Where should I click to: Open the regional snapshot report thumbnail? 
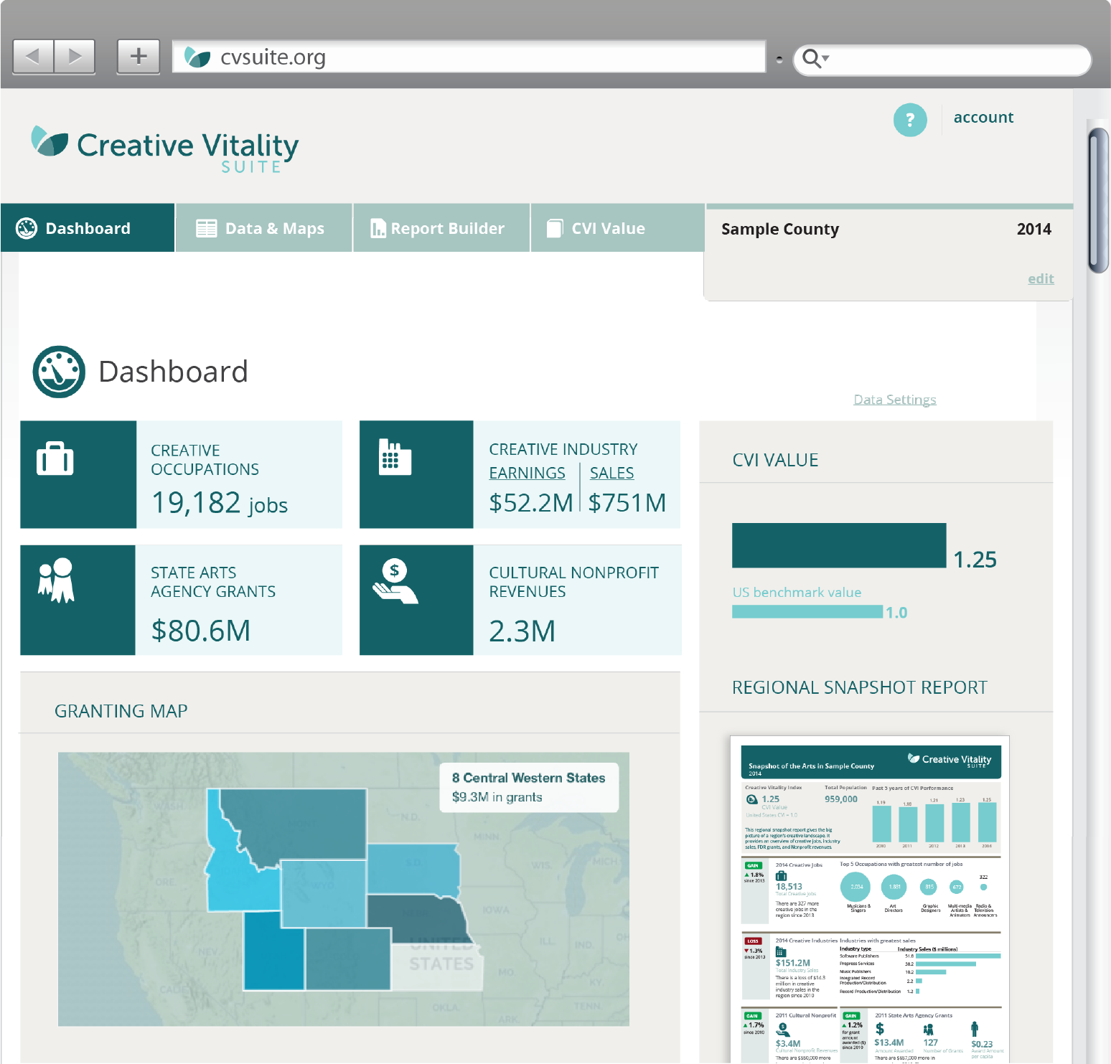click(x=870, y=899)
